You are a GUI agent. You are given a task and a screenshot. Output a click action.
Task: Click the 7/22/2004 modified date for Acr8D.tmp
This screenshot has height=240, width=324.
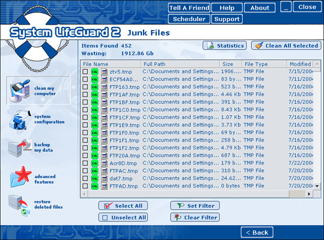click(x=301, y=163)
